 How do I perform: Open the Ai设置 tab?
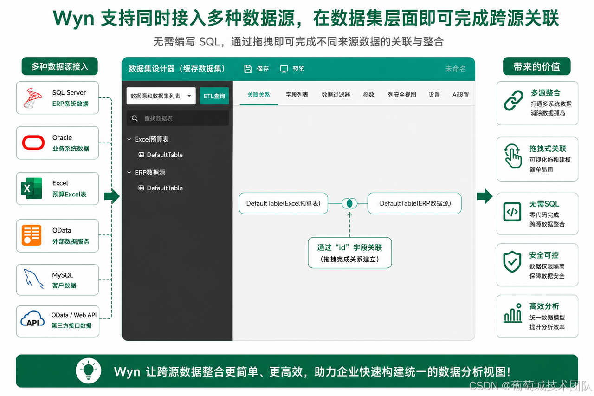461,95
